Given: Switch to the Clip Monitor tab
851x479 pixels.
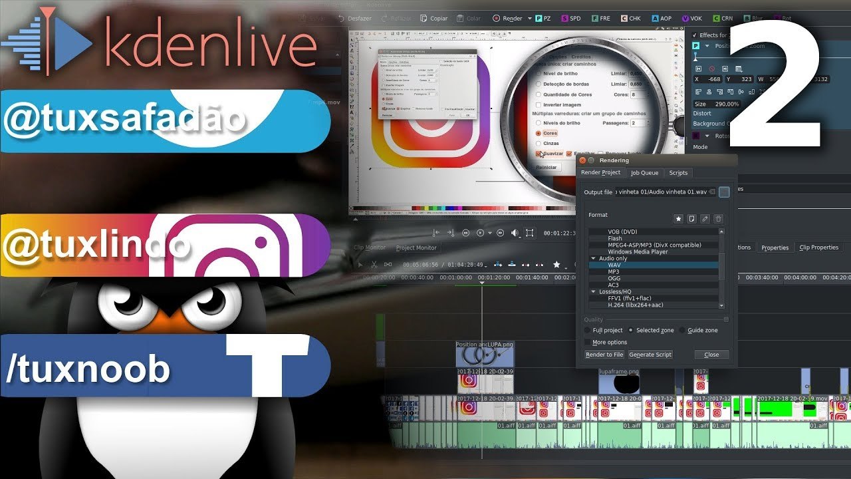Looking at the screenshot, I should (x=369, y=247).
